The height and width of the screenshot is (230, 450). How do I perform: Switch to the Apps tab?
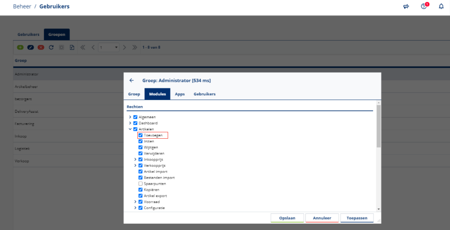pos(180,94)
